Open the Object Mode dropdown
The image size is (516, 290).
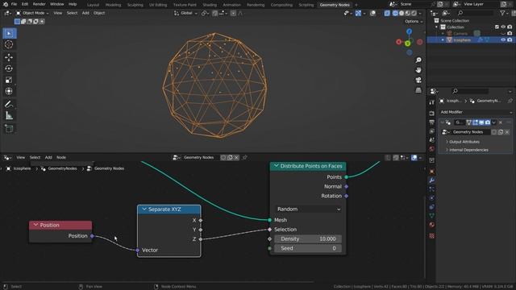(32, 13)
